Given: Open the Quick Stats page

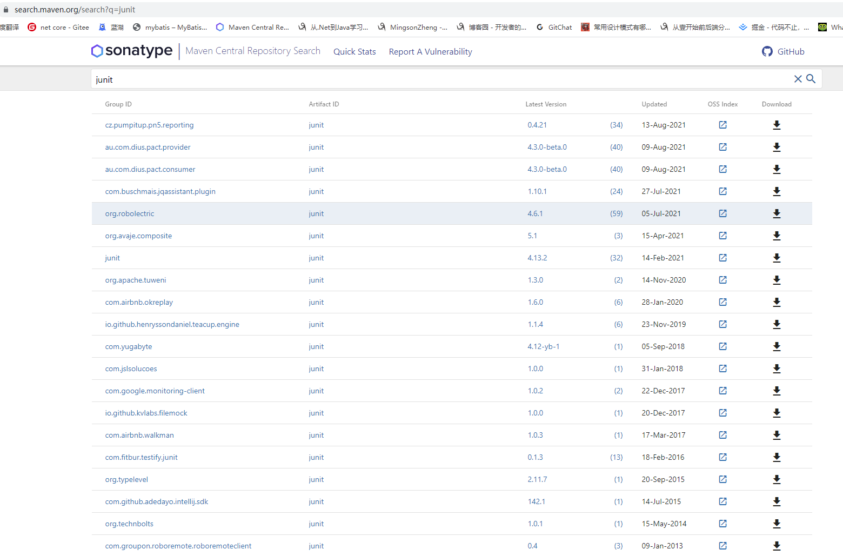Looking at the screenshot, I should tap(354, 52).
